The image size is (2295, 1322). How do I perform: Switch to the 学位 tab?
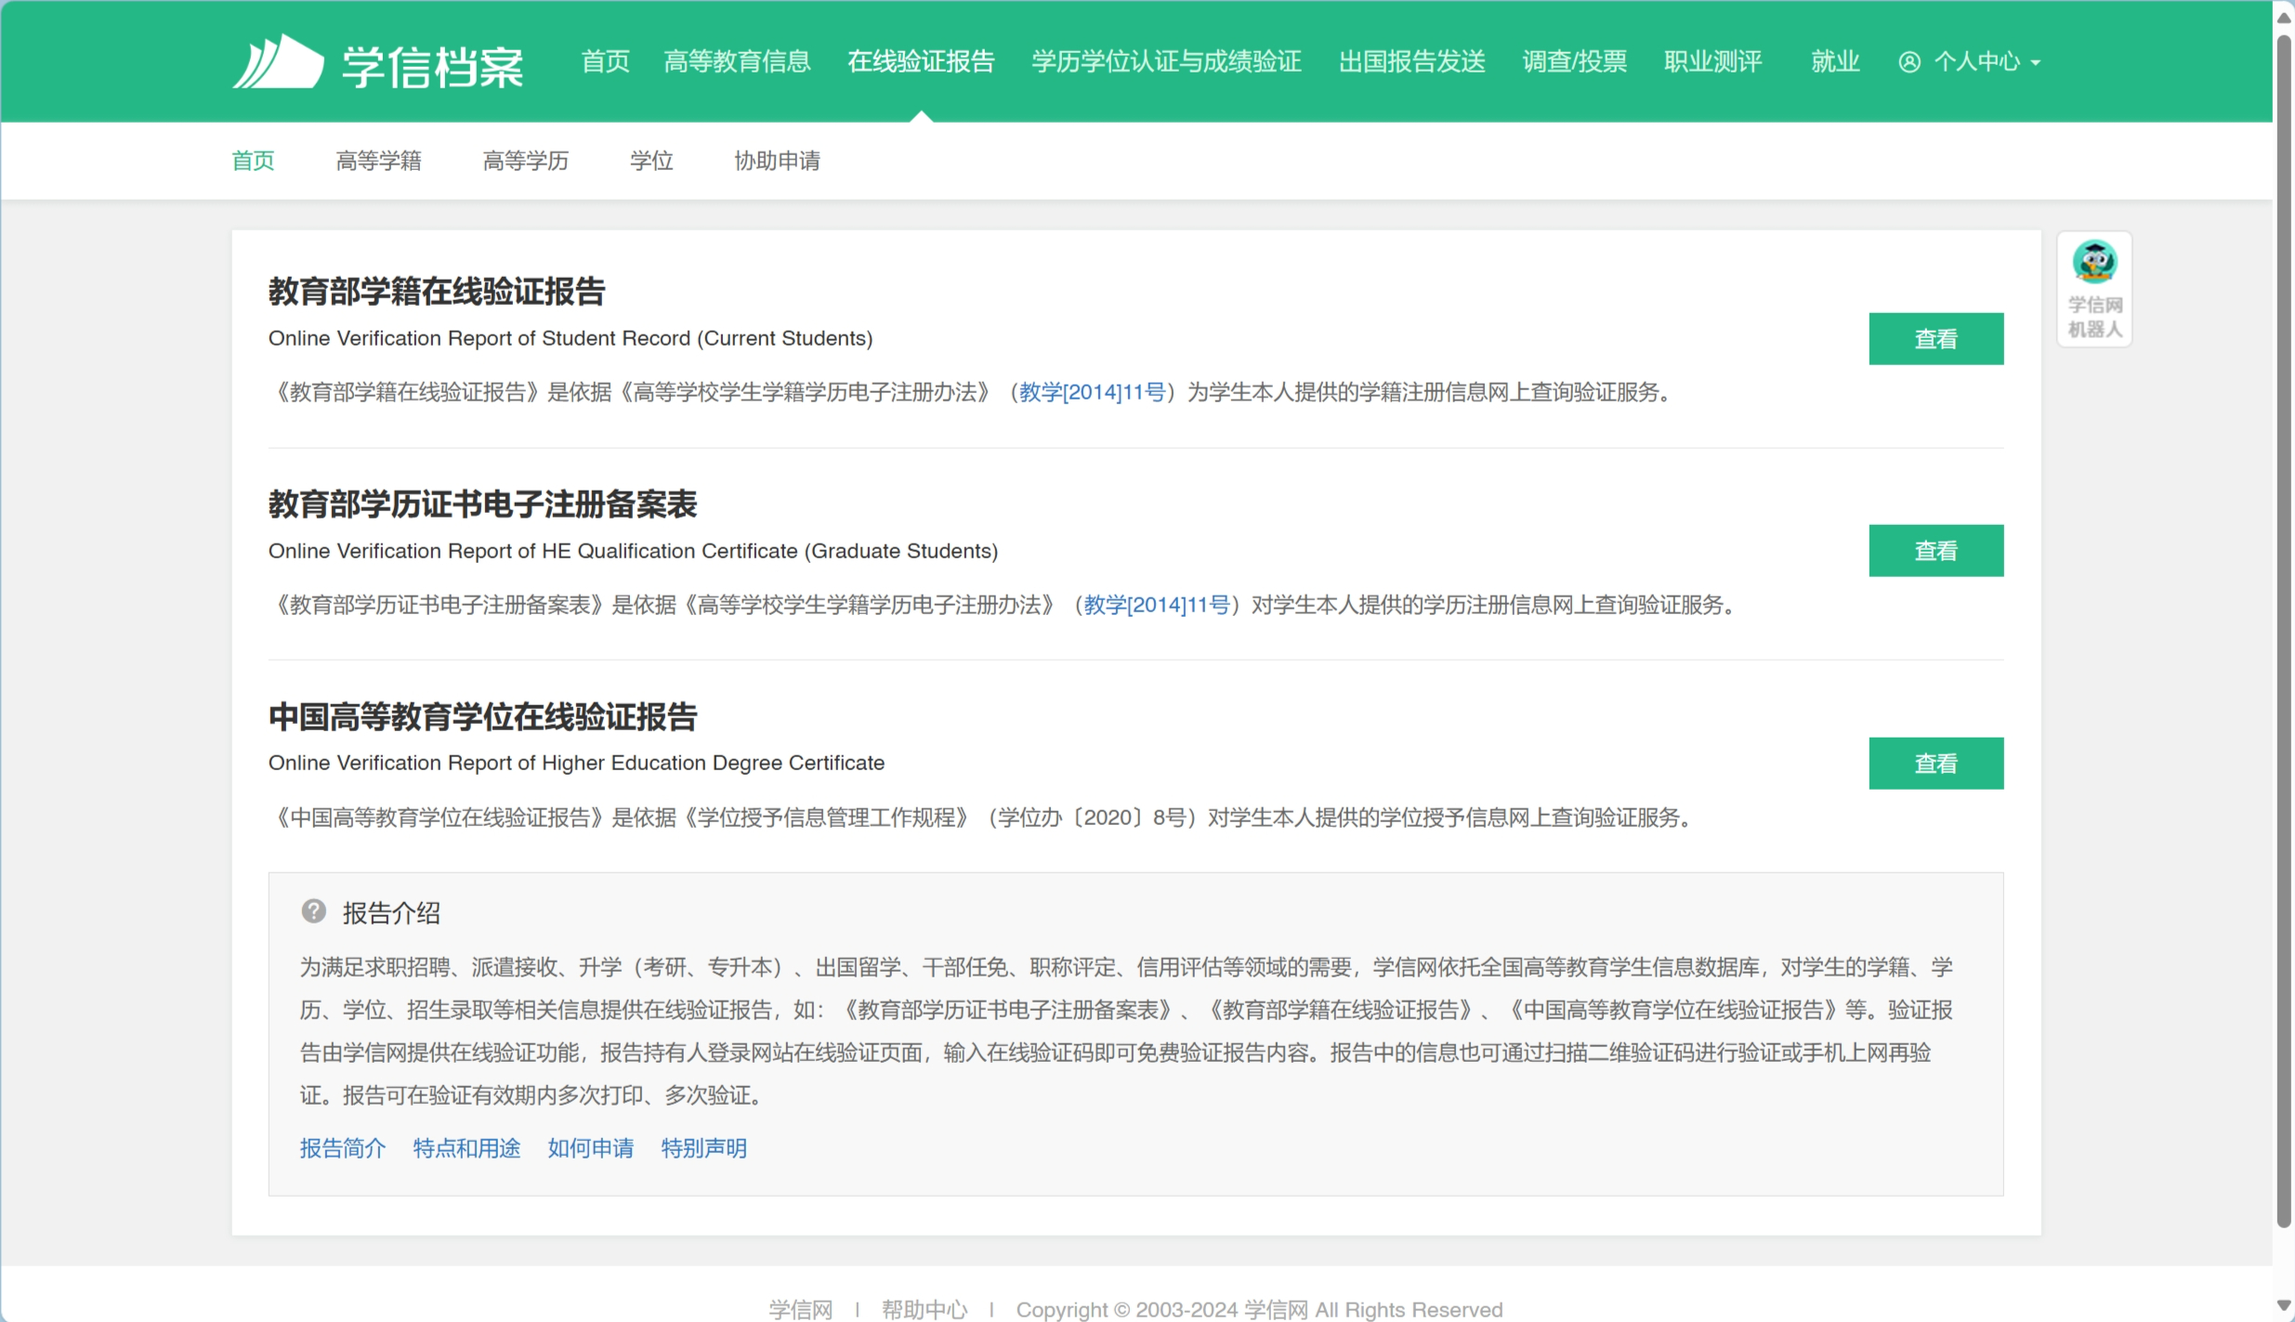coord(651,161)
